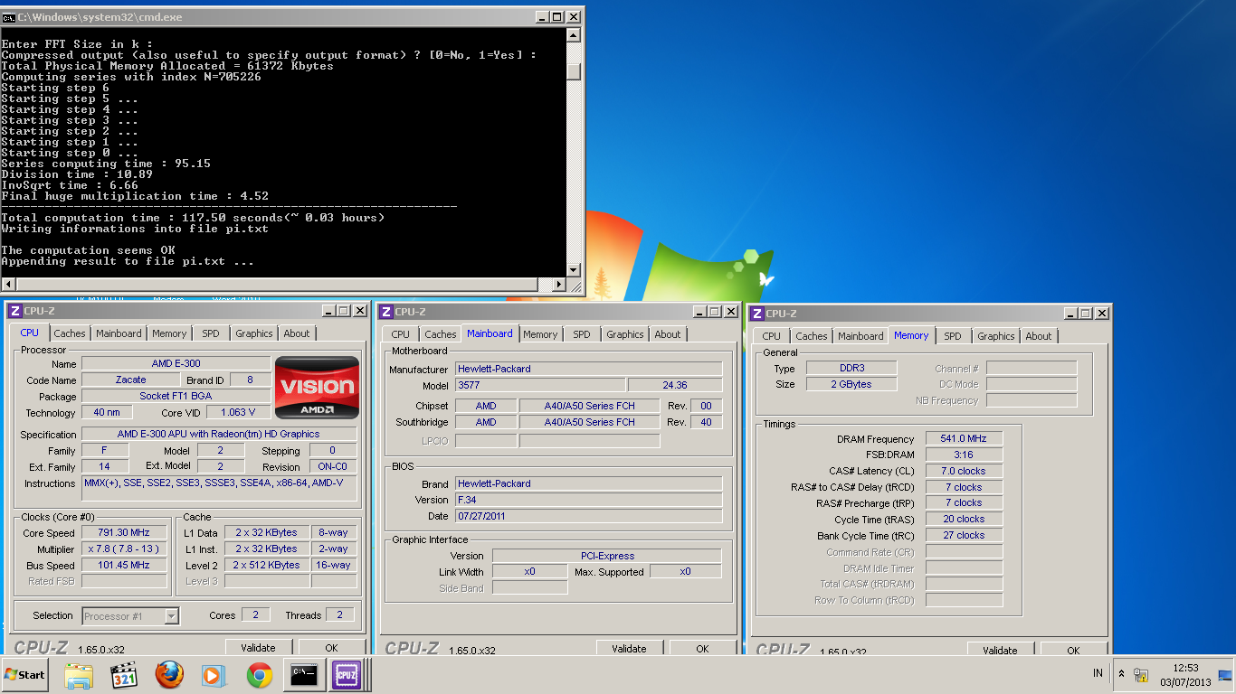The image size is (1236, 694).
Task: Click the Zacate code name field
Action: pos(131,380)
